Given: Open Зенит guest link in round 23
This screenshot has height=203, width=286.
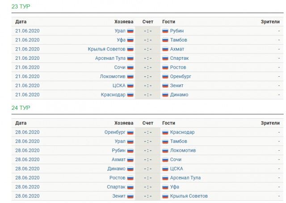Looking at the screenshot, I should point(177,86).
